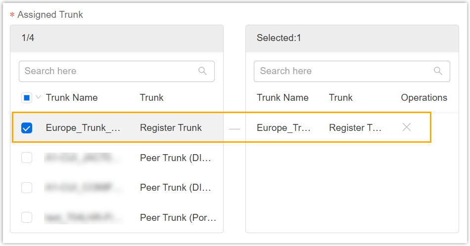Click the magnifier icon in the Selected search box

tap(438, 71)
